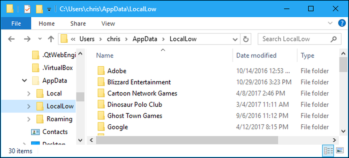Expand the ribbon with the chevron
Image resolution: width=349 pixels, height=158 pixels.
tap(330, 23)
